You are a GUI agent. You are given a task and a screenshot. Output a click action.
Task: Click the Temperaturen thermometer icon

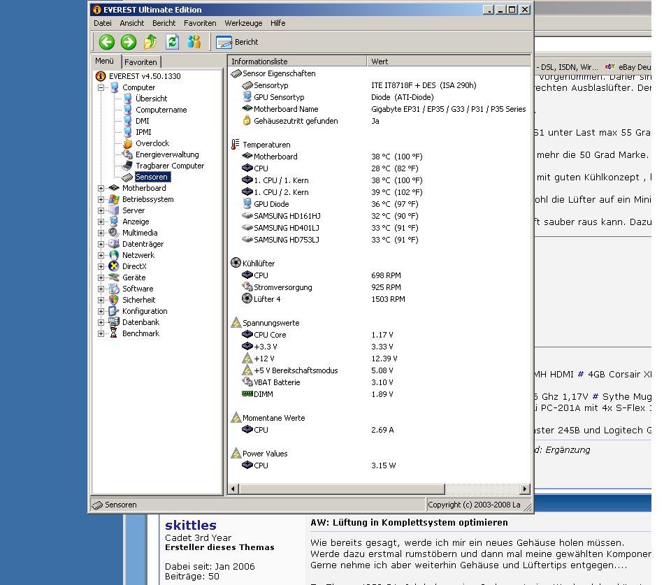(x=235, y=145)
